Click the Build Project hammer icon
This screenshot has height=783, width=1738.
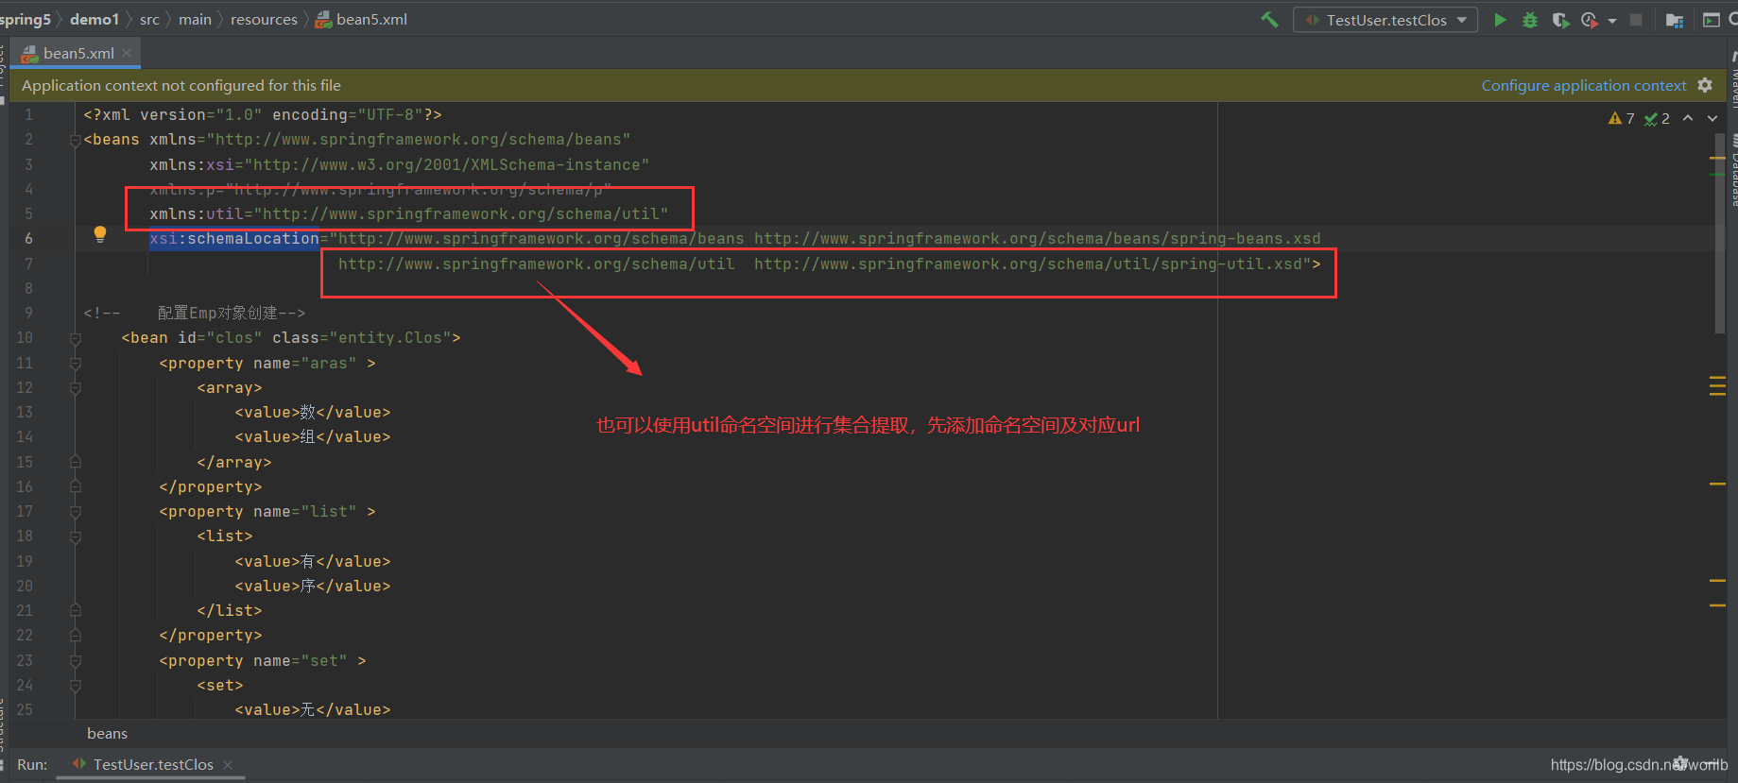[x=1269, y=20]
